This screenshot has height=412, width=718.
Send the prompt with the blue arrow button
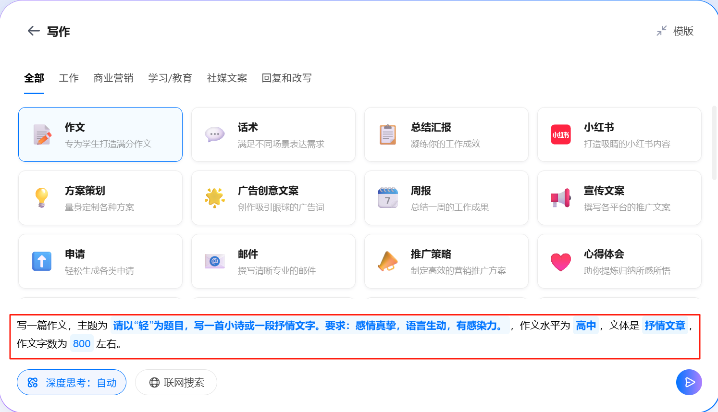[689, 382]
